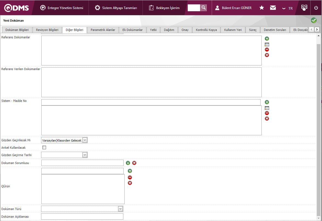Save document with green checkmark icon
The image size is (322, 221).
314,21
